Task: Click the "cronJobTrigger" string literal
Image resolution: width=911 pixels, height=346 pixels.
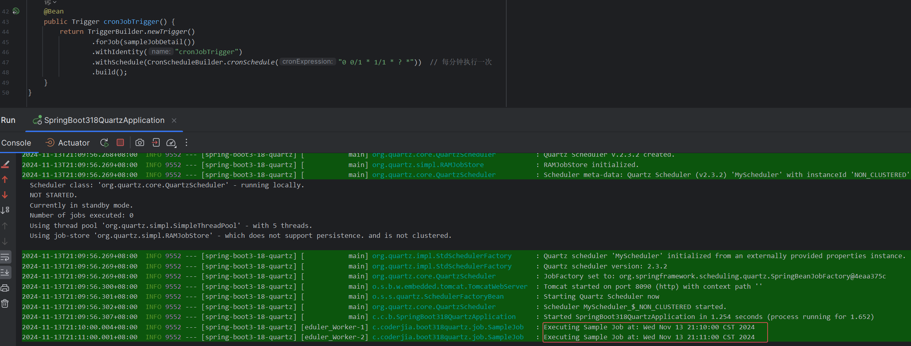Action: 206,52
